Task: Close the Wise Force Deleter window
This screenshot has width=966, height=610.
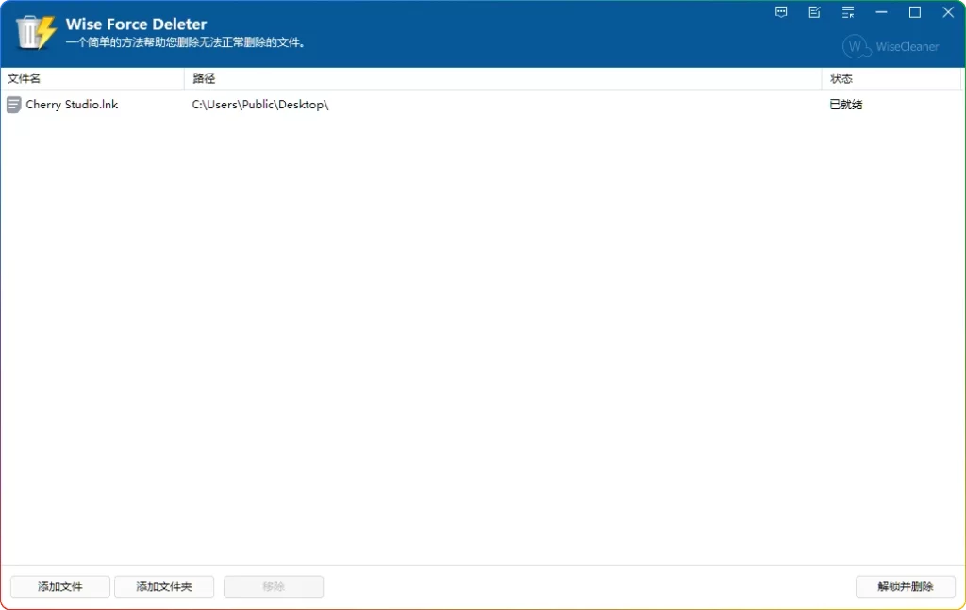Action: coord(948,12)
